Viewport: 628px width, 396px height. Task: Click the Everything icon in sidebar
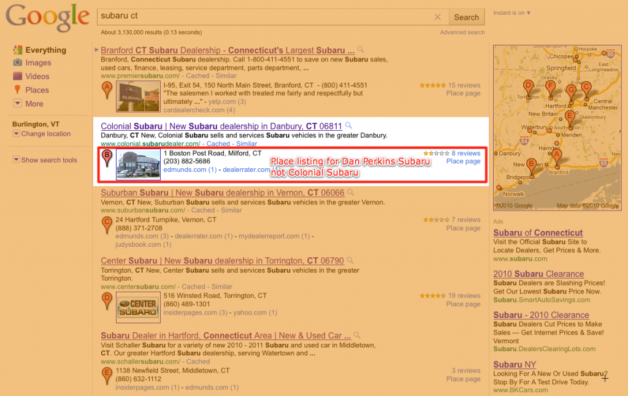click(x=18, y=50)
